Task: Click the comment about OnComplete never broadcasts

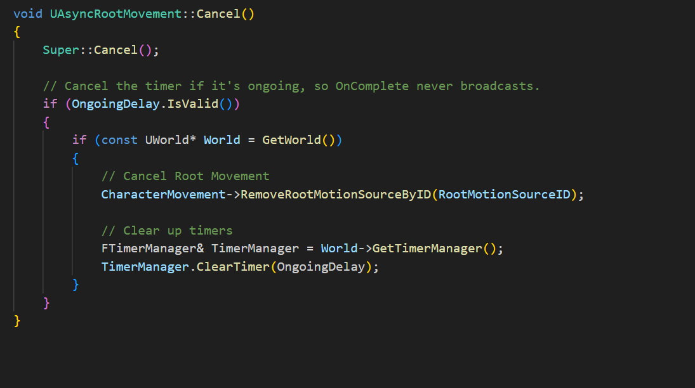Action: click(x=279, y=86)
